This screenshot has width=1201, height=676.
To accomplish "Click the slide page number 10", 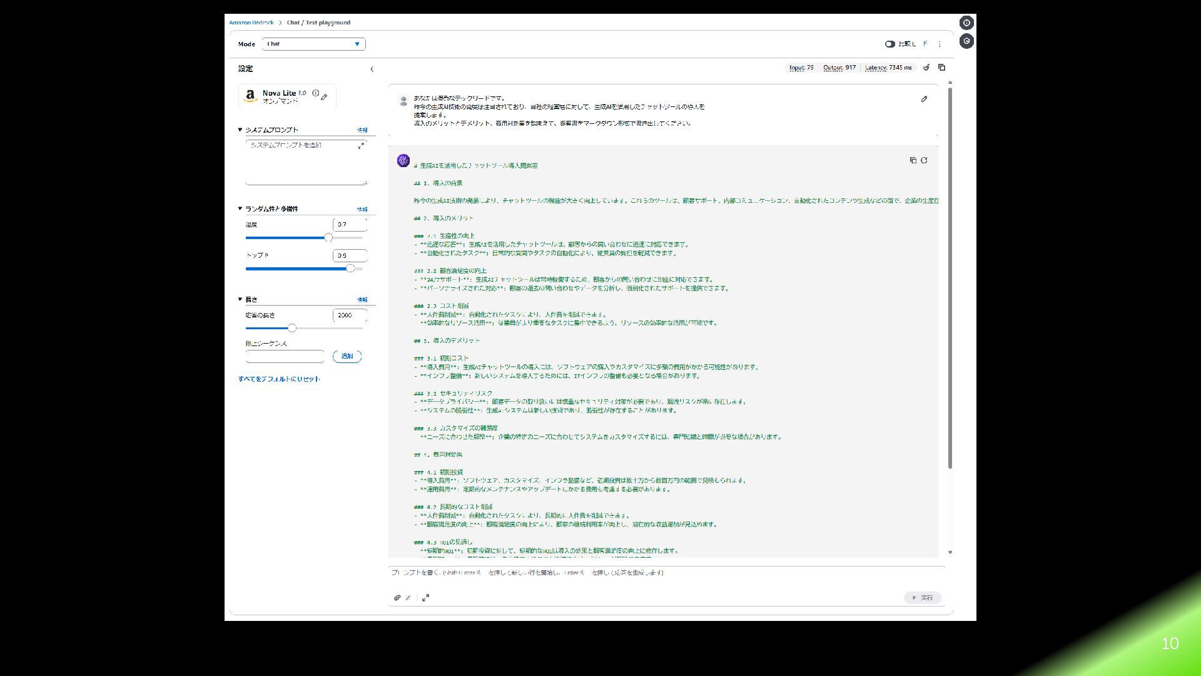I will (1170, 644).
